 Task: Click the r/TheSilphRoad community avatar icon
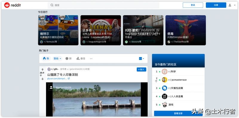169,42
